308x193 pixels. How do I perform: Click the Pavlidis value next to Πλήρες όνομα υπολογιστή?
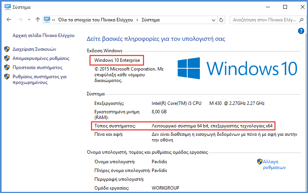coord(159,170)
